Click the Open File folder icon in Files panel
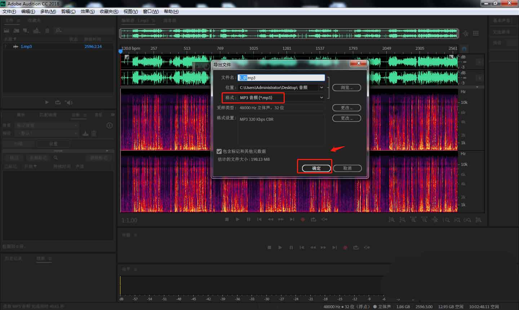The width and height of the screenshot is (519, 310). point(6,31)
